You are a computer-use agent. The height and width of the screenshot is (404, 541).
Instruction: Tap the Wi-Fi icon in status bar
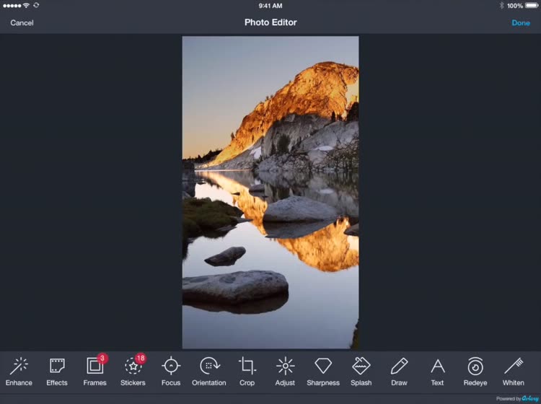(x=26, y=5)
